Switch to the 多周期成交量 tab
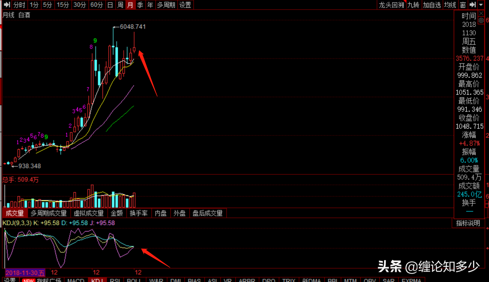Viewport: 489px width, 282px height. (x=49, y=213)
